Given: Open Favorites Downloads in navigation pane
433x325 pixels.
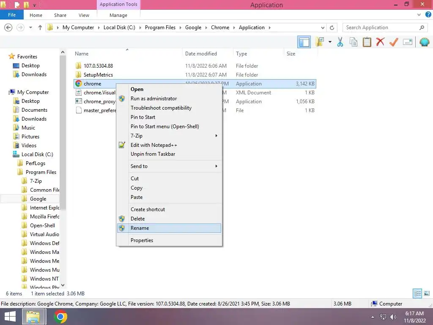Looking at the screenshot, I should click(34, 74).
